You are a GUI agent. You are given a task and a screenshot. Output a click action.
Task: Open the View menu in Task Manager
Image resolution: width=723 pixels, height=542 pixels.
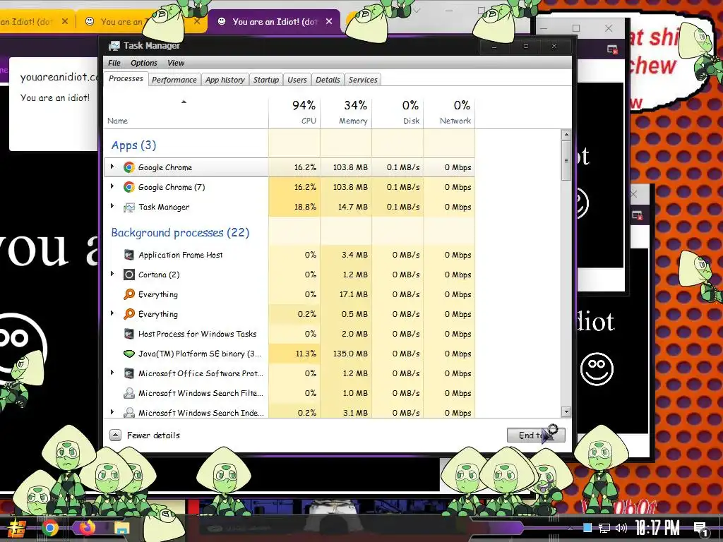[x=176, y=63]
